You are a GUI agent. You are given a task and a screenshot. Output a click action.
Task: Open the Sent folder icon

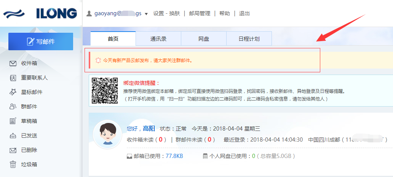pos(13,136)
